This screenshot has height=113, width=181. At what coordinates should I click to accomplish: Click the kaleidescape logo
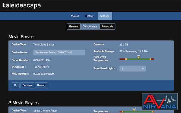click(x=22, y=5)
